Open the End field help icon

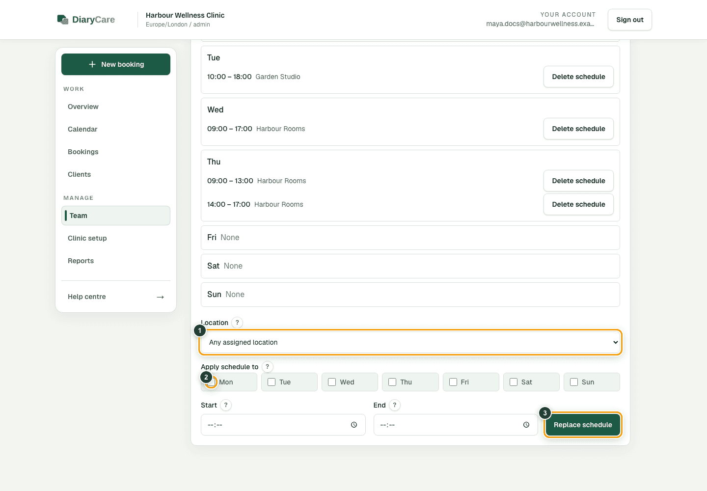point(394,405)
